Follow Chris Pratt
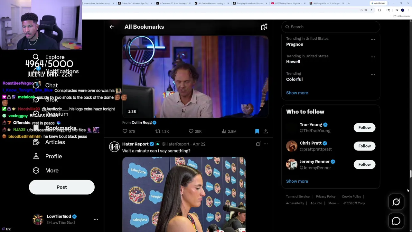412x232 pixels. pyautogui.click(x=364, y=146)
